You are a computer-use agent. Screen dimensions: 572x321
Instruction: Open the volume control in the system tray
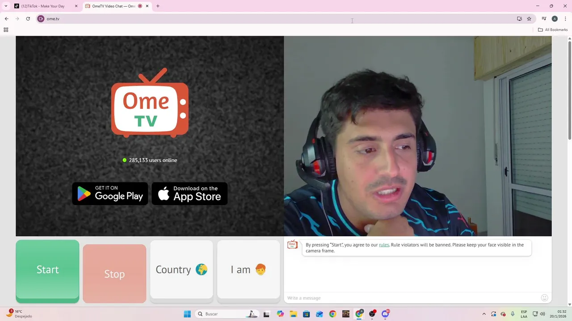pos(543,314)
